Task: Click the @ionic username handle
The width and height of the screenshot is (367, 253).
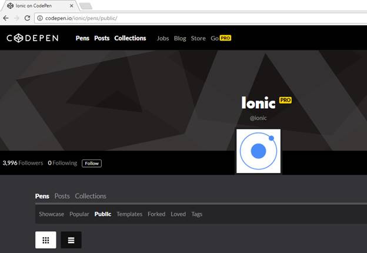Action: tap(258, 118)
